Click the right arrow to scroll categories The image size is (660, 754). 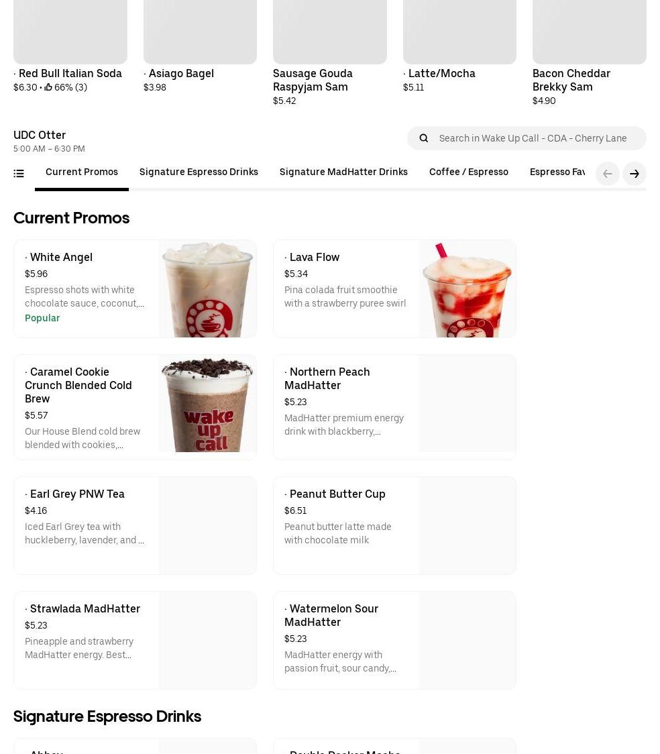pos(634,174)
